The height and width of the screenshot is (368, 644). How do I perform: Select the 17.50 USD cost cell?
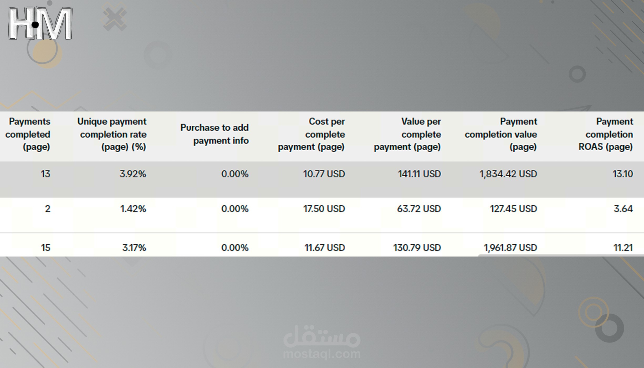(x=324, y=209)
